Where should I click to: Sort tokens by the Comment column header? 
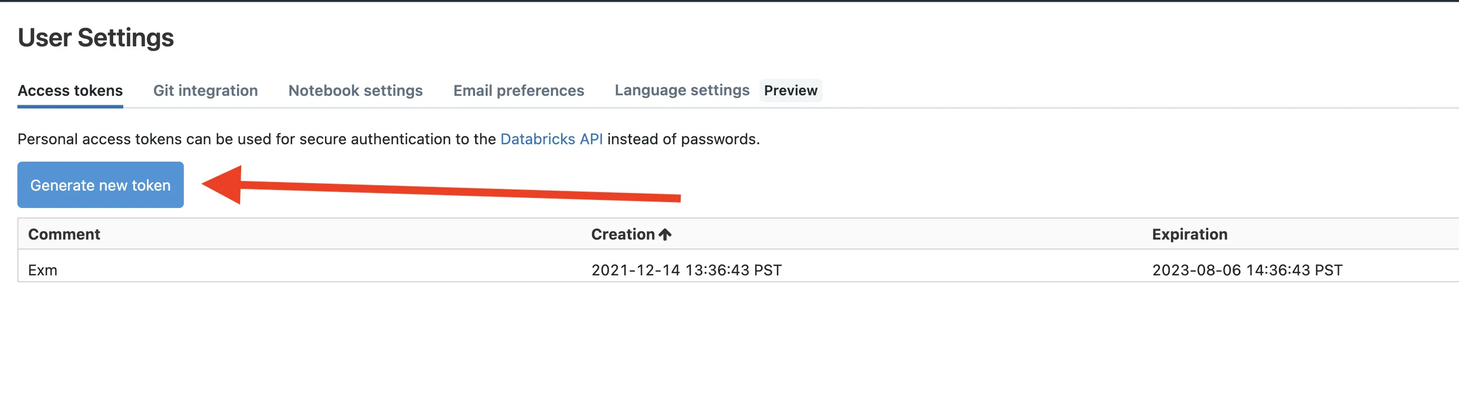pos(64,234)
